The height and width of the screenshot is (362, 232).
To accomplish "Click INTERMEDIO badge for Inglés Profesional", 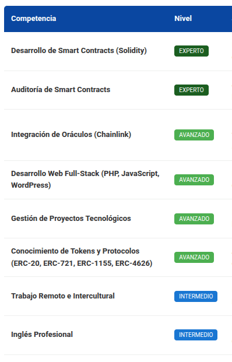I will (x=196, y=335).
